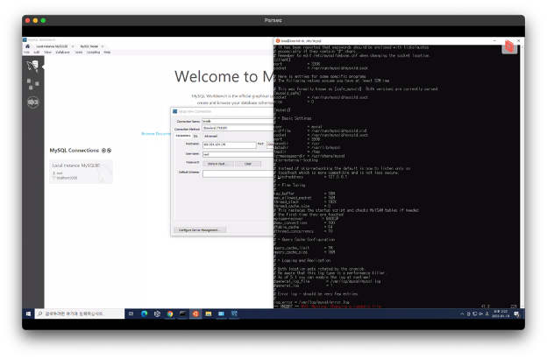Click the [mysqld] section line in terminal
This screenshot has width=547, height=359.
coord(282,109)
